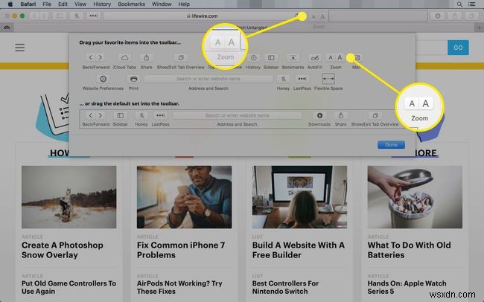Click the Downloads arrow icon in the default set
Viewport: 484px width, 302px height.
(319, 115)
